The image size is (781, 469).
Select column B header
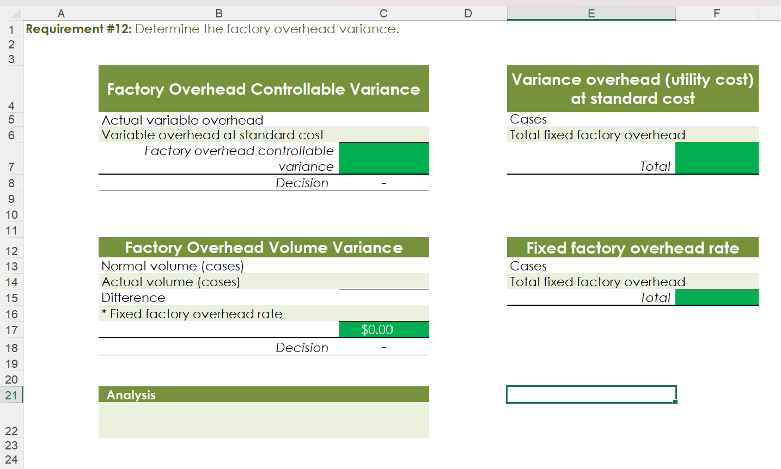pos(219,14)
